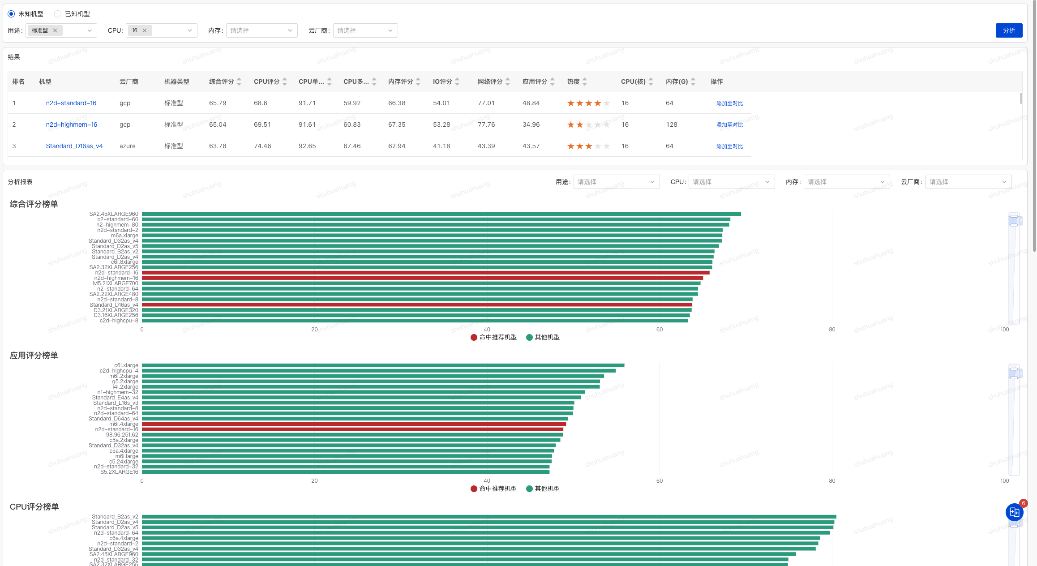Expand 分析报表 CPU filter dropdown
The width and height of the screenshot is (1037, 566).
731,182
